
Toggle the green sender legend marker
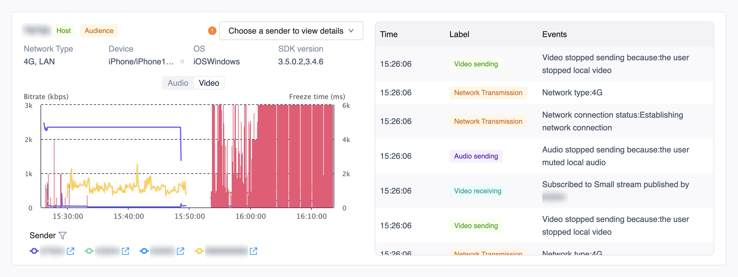coord(89,251)
